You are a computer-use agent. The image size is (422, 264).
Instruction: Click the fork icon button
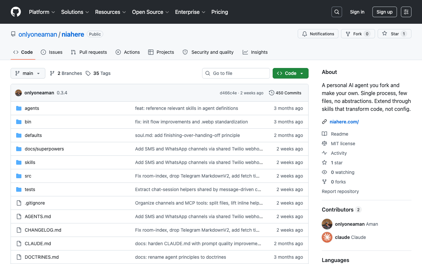pos(348,34)
